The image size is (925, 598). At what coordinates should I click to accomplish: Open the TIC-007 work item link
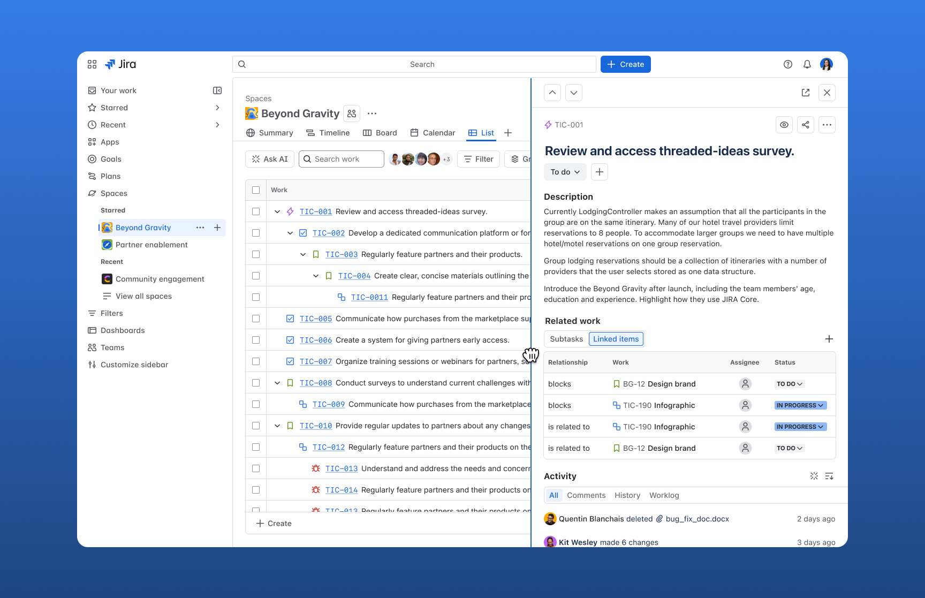coord(316,361)
